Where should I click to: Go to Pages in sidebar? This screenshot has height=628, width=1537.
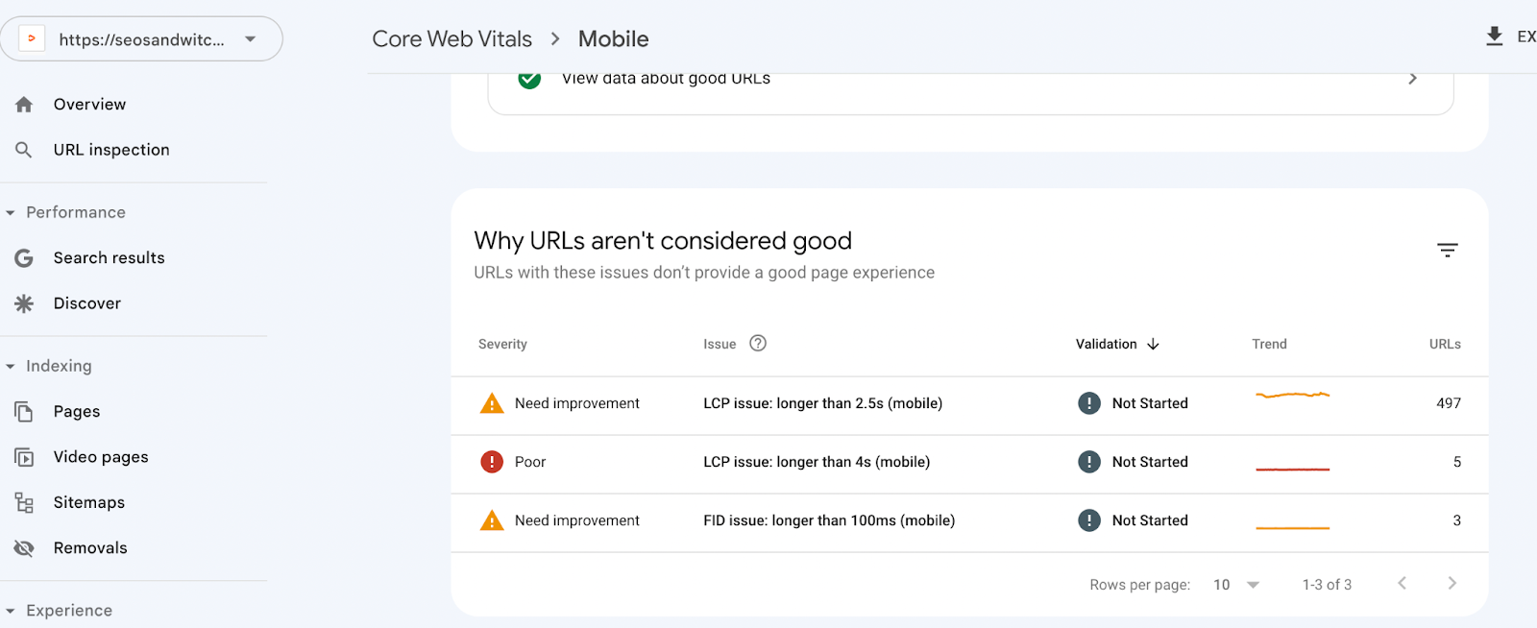pos(77,412)
